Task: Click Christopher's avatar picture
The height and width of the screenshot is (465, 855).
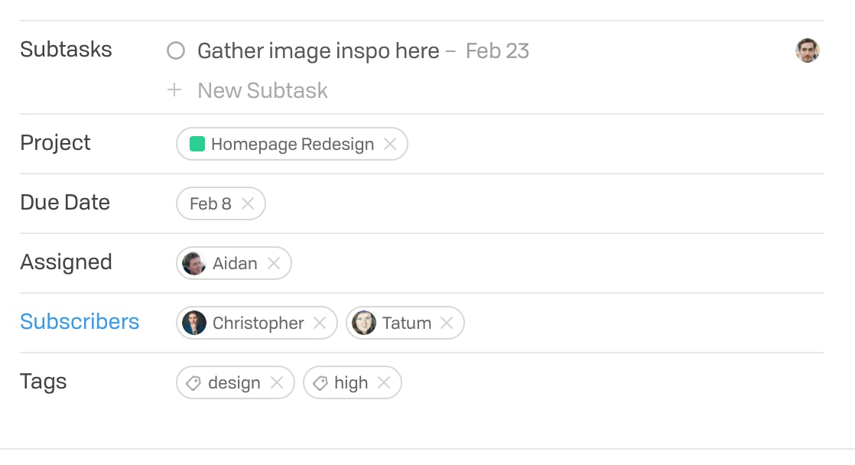Action: pos(194,323)
